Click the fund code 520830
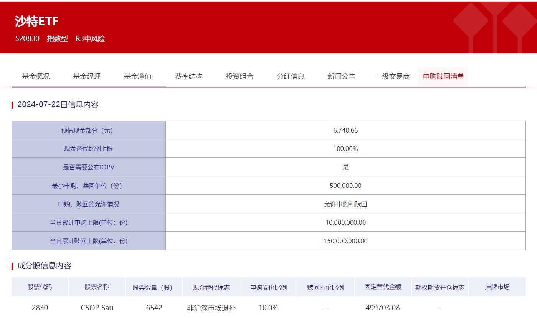This screenshot has height=318, width=537. coord(27,39)
